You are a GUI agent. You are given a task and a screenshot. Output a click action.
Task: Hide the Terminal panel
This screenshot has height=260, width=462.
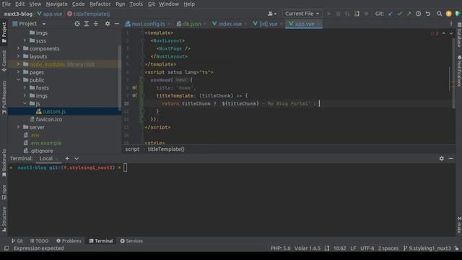click(450, 158)
